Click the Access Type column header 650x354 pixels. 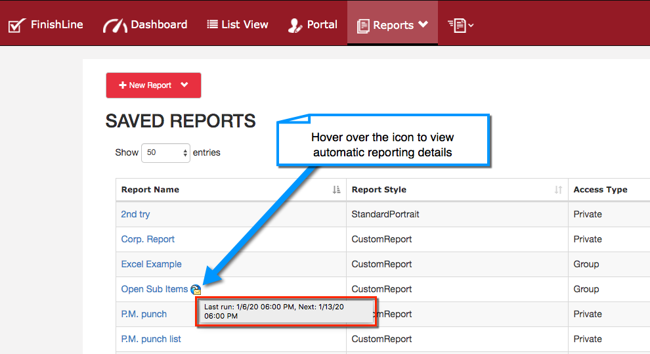click(600, 190)
